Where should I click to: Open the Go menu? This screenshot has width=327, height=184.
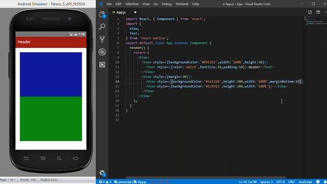click(155, 4)
